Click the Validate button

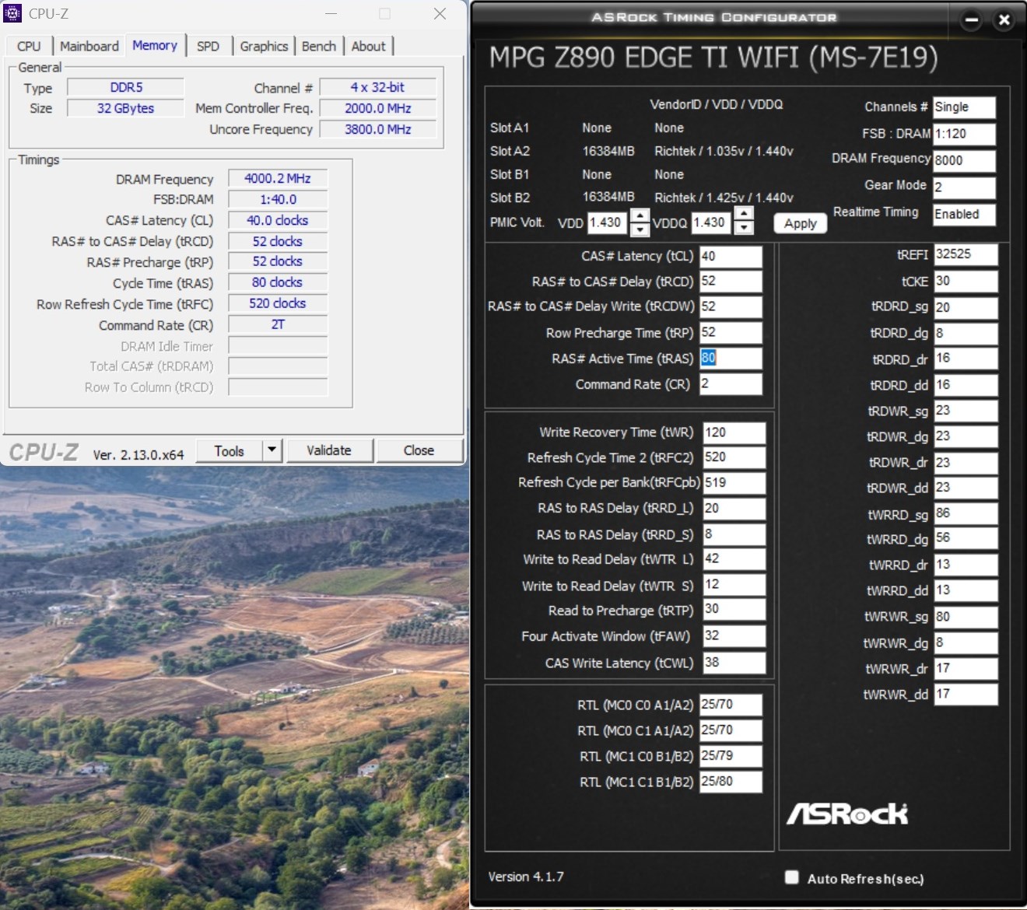click(x=329, y=450)
